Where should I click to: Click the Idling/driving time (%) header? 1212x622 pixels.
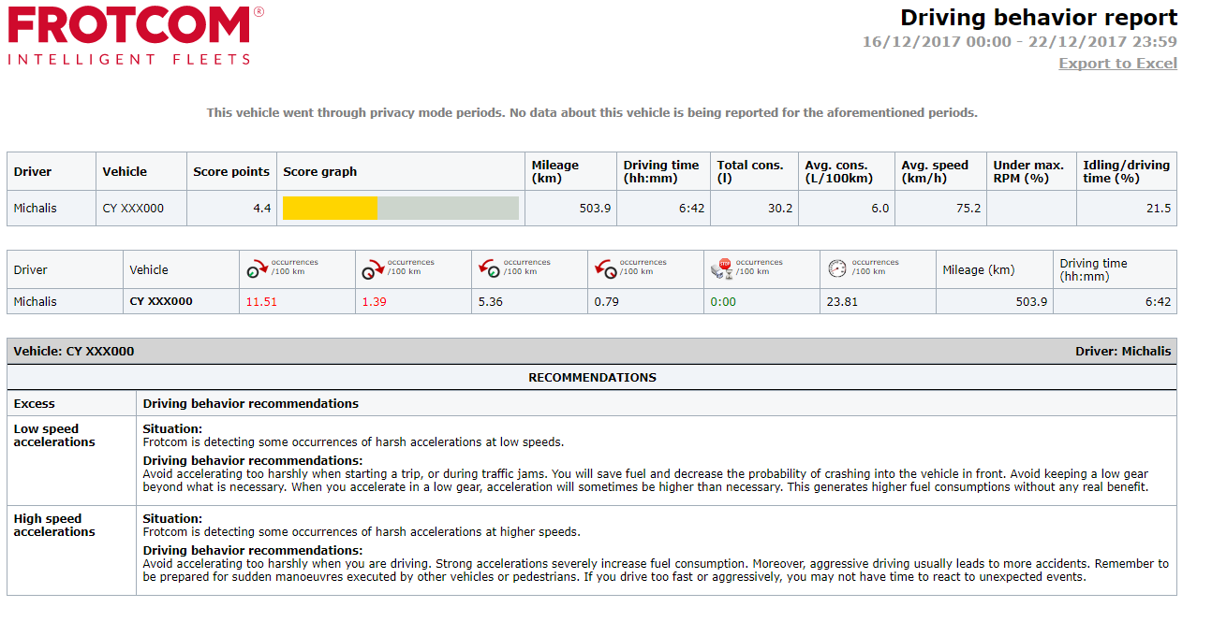[1125, 171]
